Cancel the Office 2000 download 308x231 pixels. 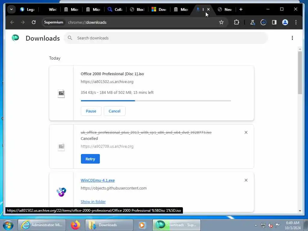pos(115,111)
